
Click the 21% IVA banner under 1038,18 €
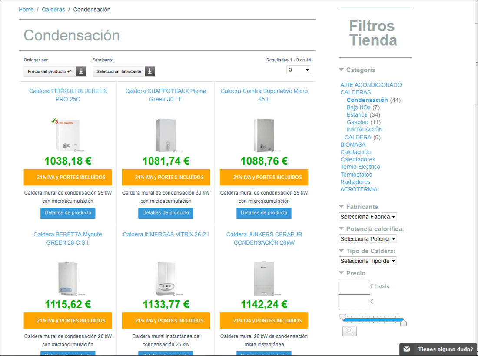click(68, 178)
